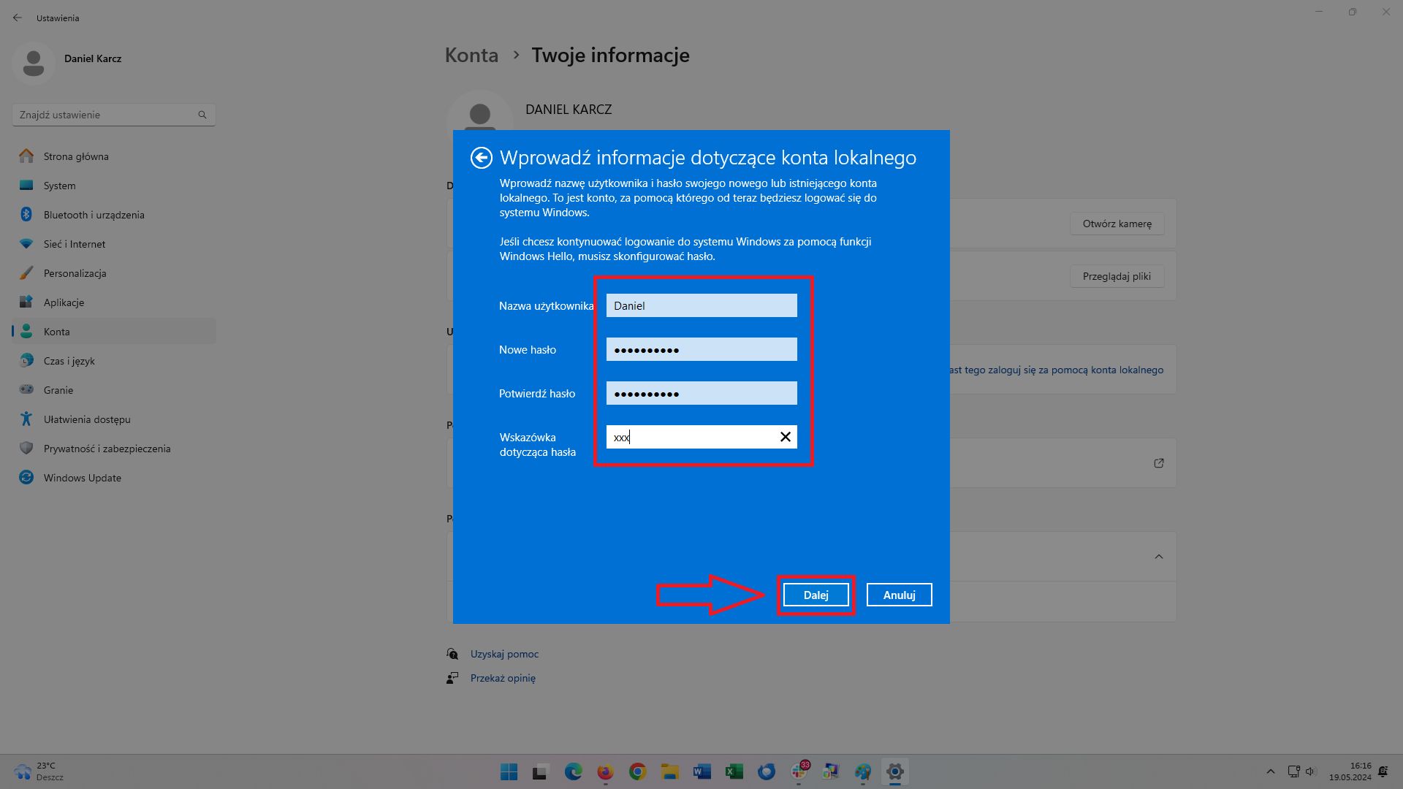Viewport: 1403px width, 789px height.
Task: Open Mozilla Firefox from the taskbar
Action: [x=604, y=771]
